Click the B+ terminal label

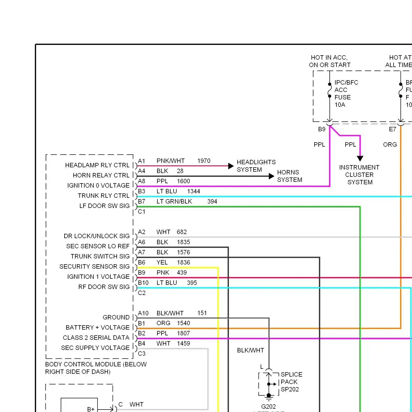(91, 409)
